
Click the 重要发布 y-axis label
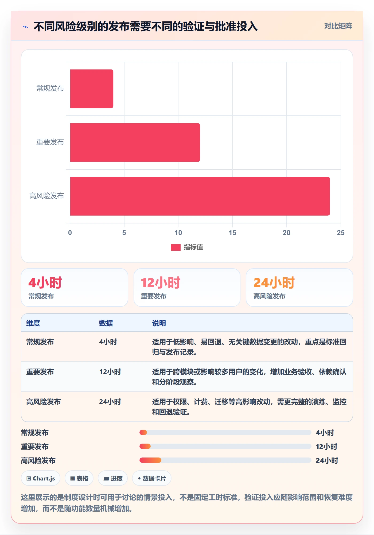(50, 142)
